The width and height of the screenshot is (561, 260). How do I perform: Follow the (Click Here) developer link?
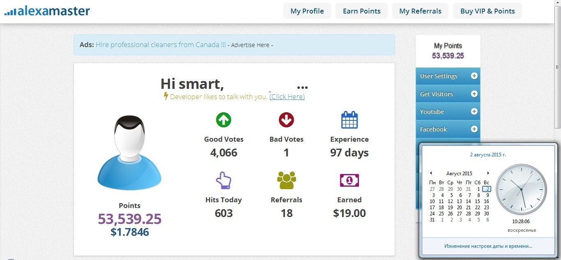[287, 97]
